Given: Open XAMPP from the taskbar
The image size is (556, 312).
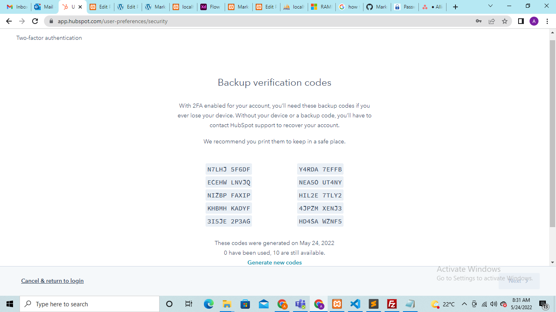Looking at the screenshot, I should [337, 304].
